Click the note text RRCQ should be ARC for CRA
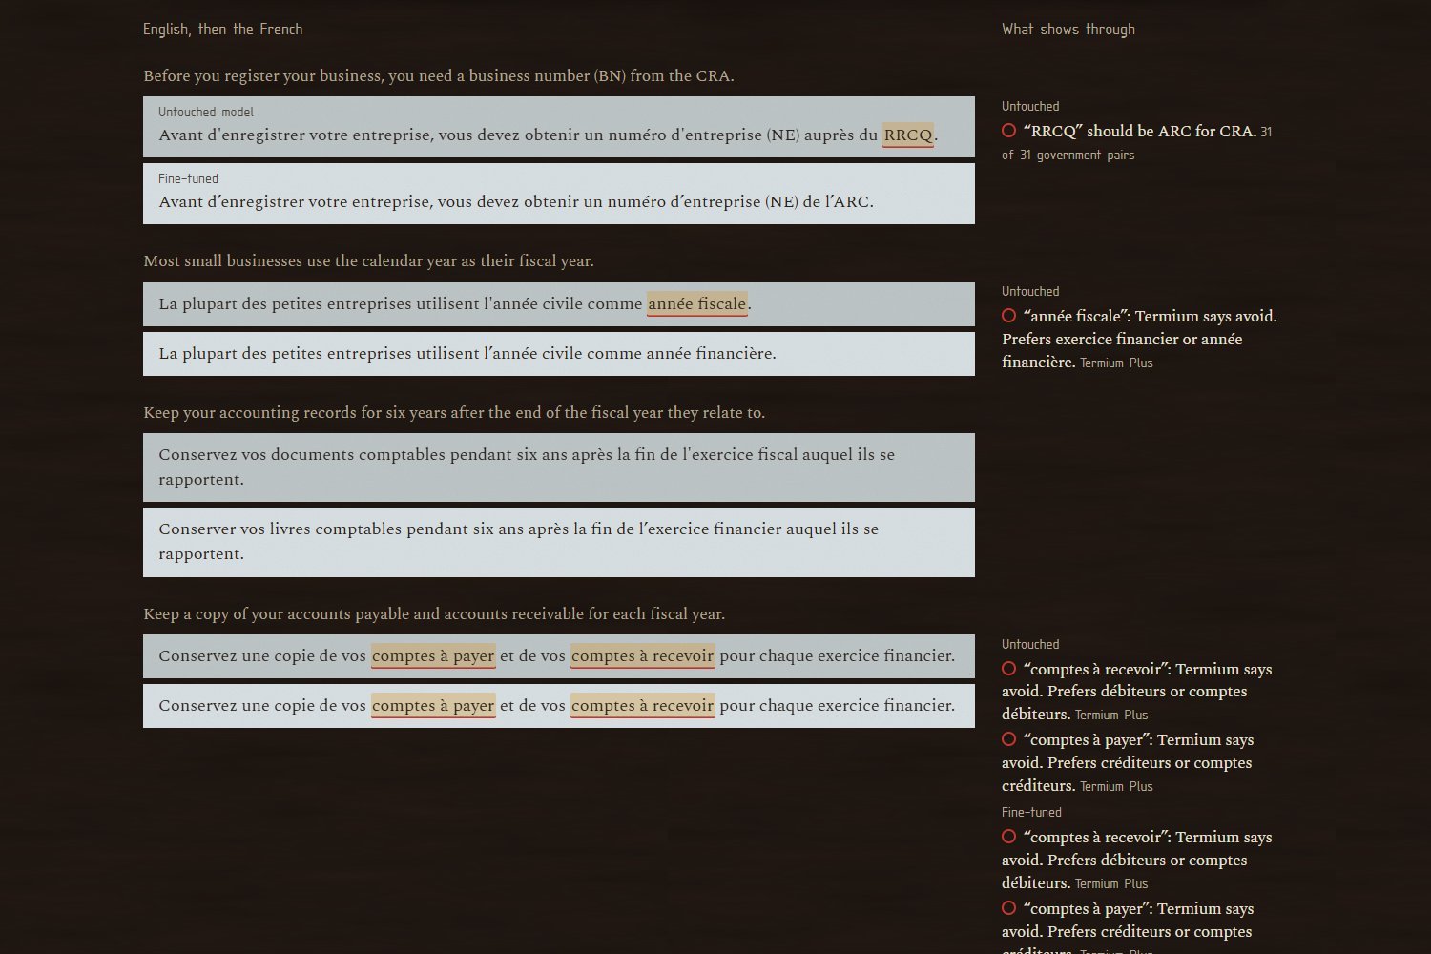The height and width of the screenshot is (954, 1431). point(1139,131)
